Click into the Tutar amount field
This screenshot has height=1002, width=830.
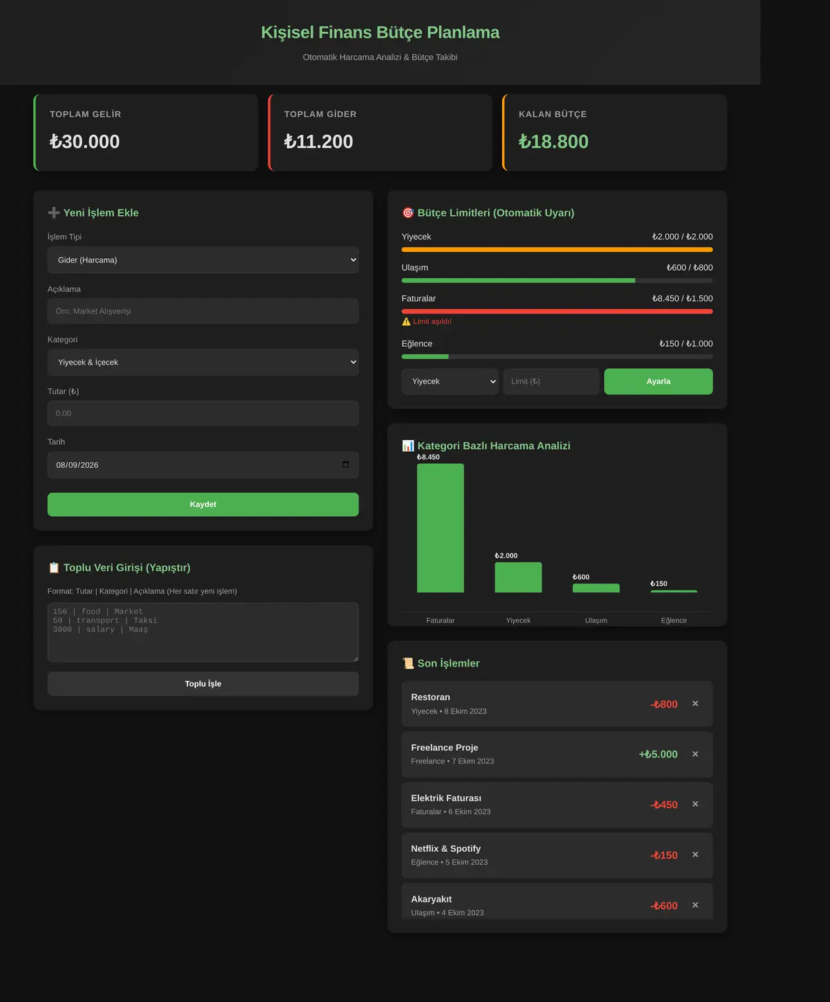pyautogui.click(x=203, y=413)
